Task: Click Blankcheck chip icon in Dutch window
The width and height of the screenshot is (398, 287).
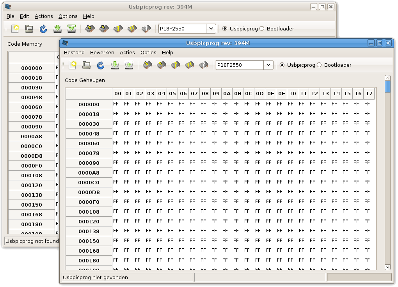Action: pyautogui.click(x=204, y=65)
